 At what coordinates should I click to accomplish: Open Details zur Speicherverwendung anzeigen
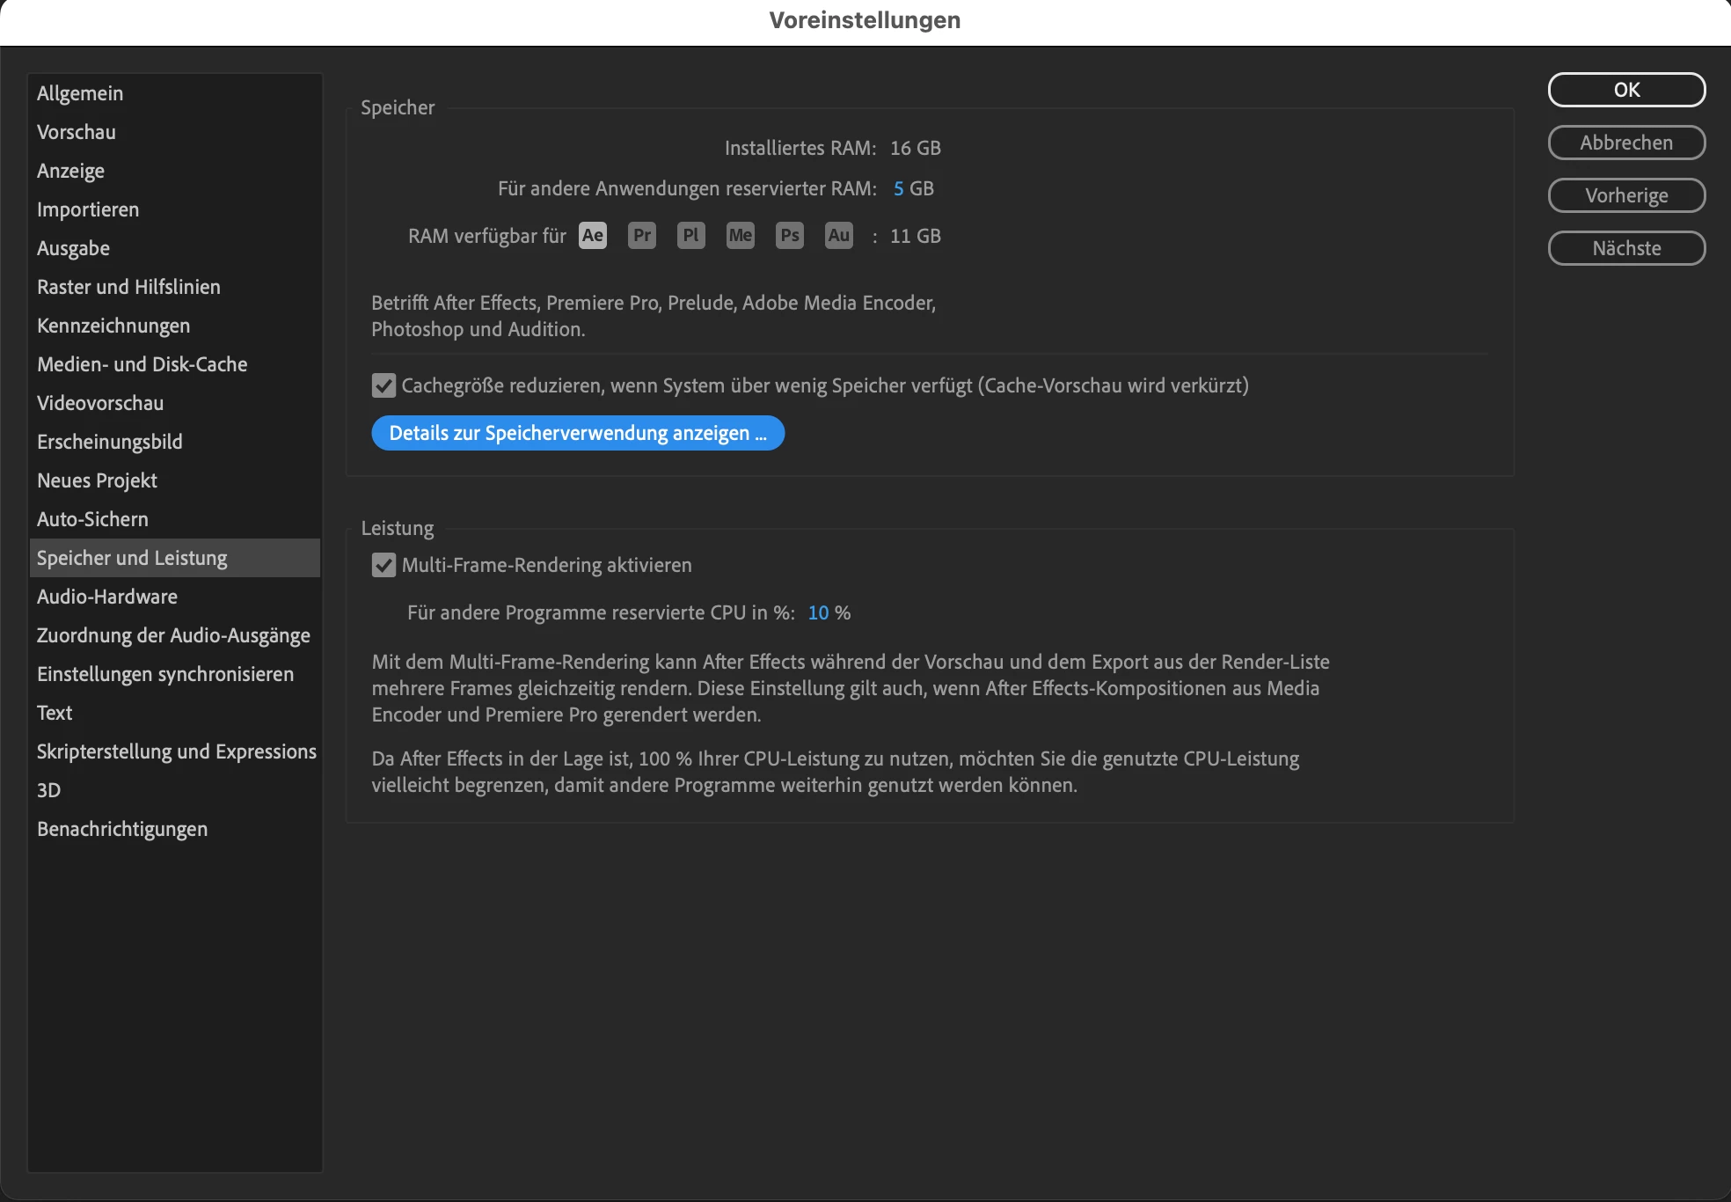coord(578,433)
